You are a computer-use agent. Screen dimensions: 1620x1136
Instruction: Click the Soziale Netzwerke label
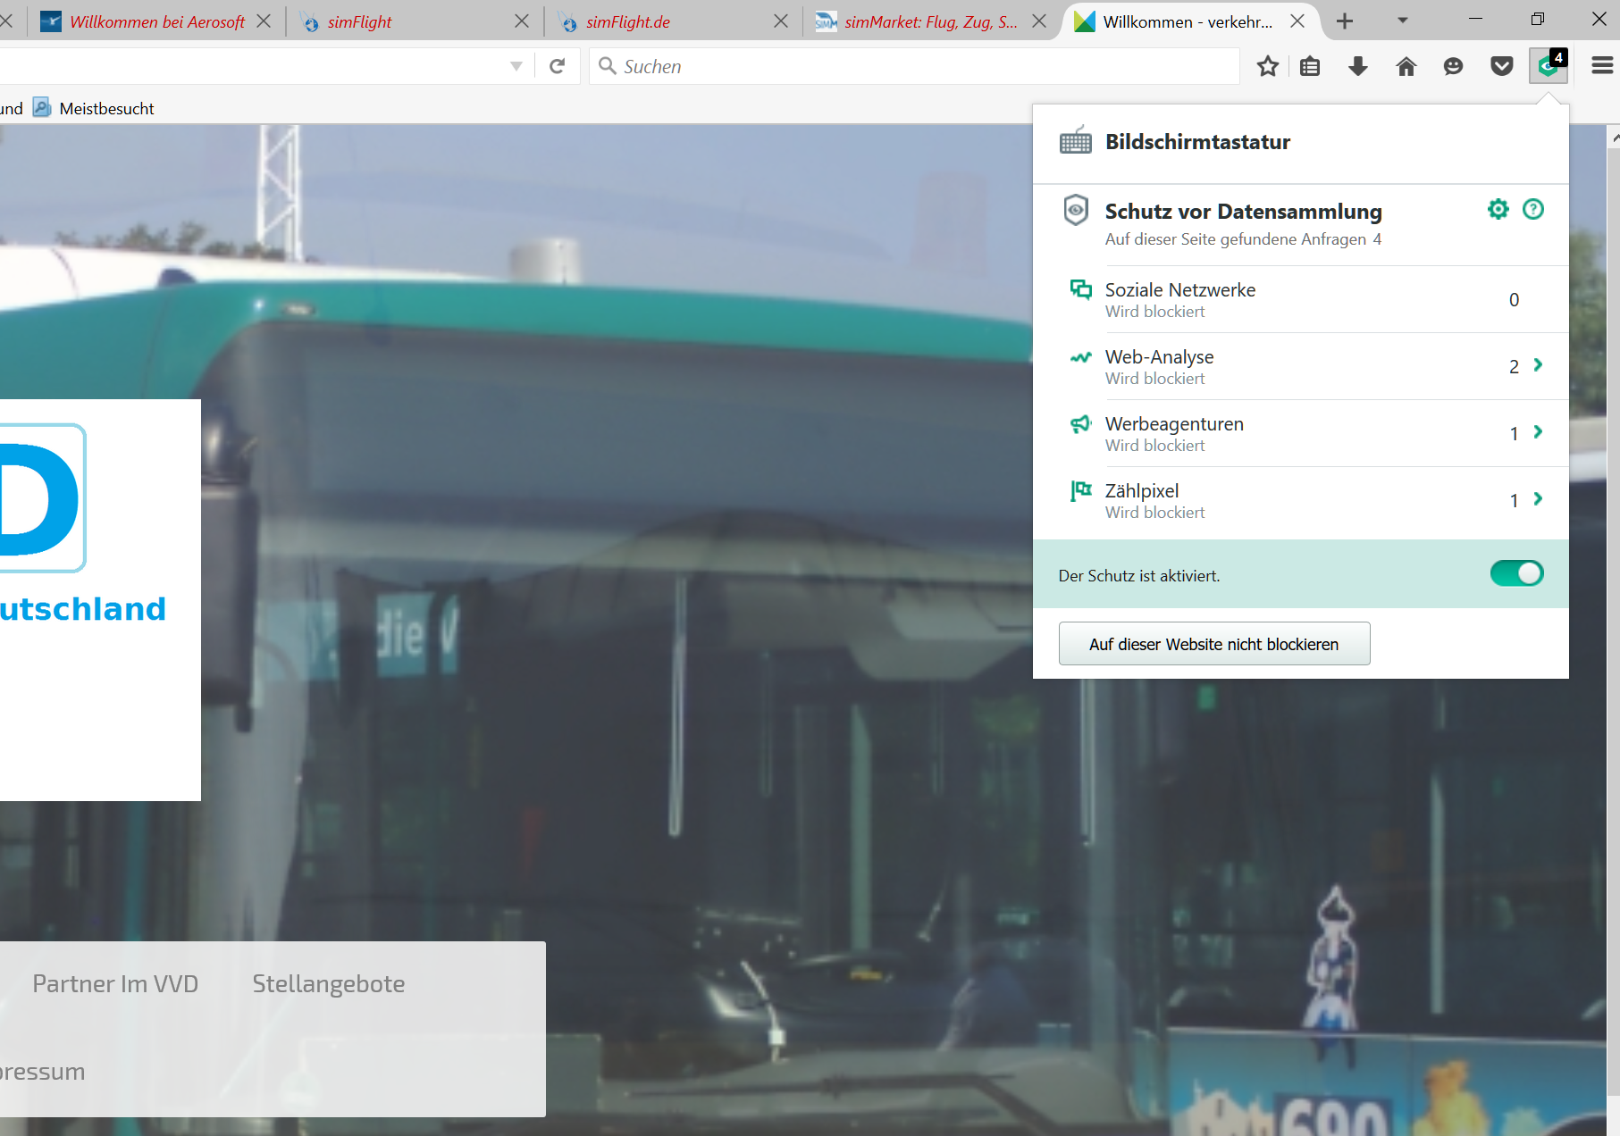1180,289
